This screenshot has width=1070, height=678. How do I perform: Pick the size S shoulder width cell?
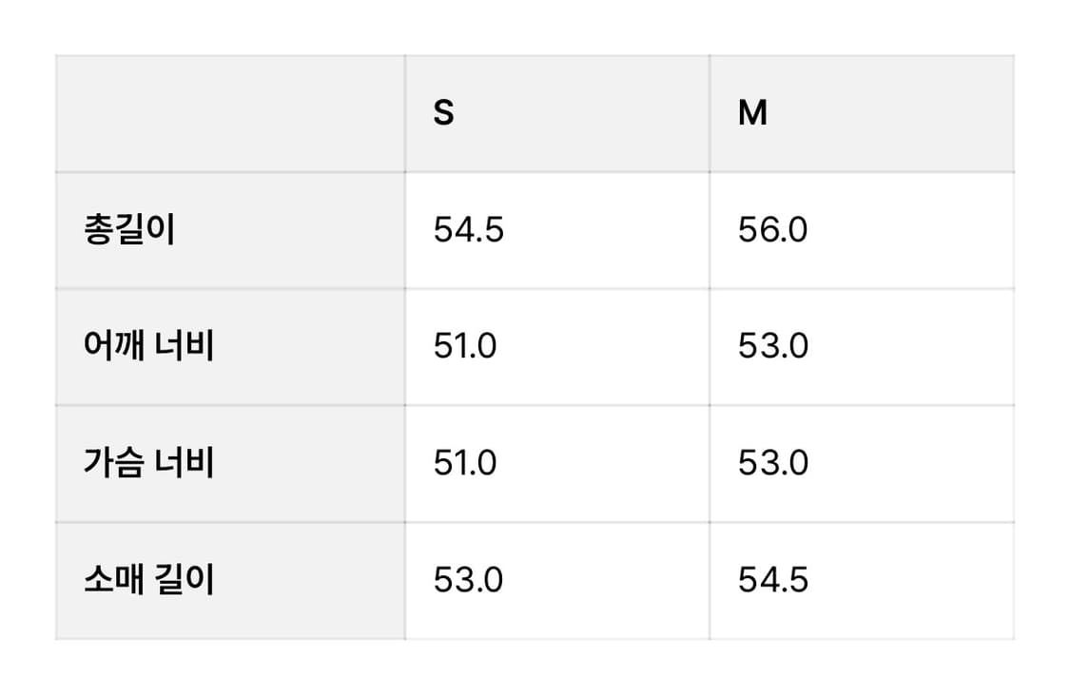[x=556, y=347]
